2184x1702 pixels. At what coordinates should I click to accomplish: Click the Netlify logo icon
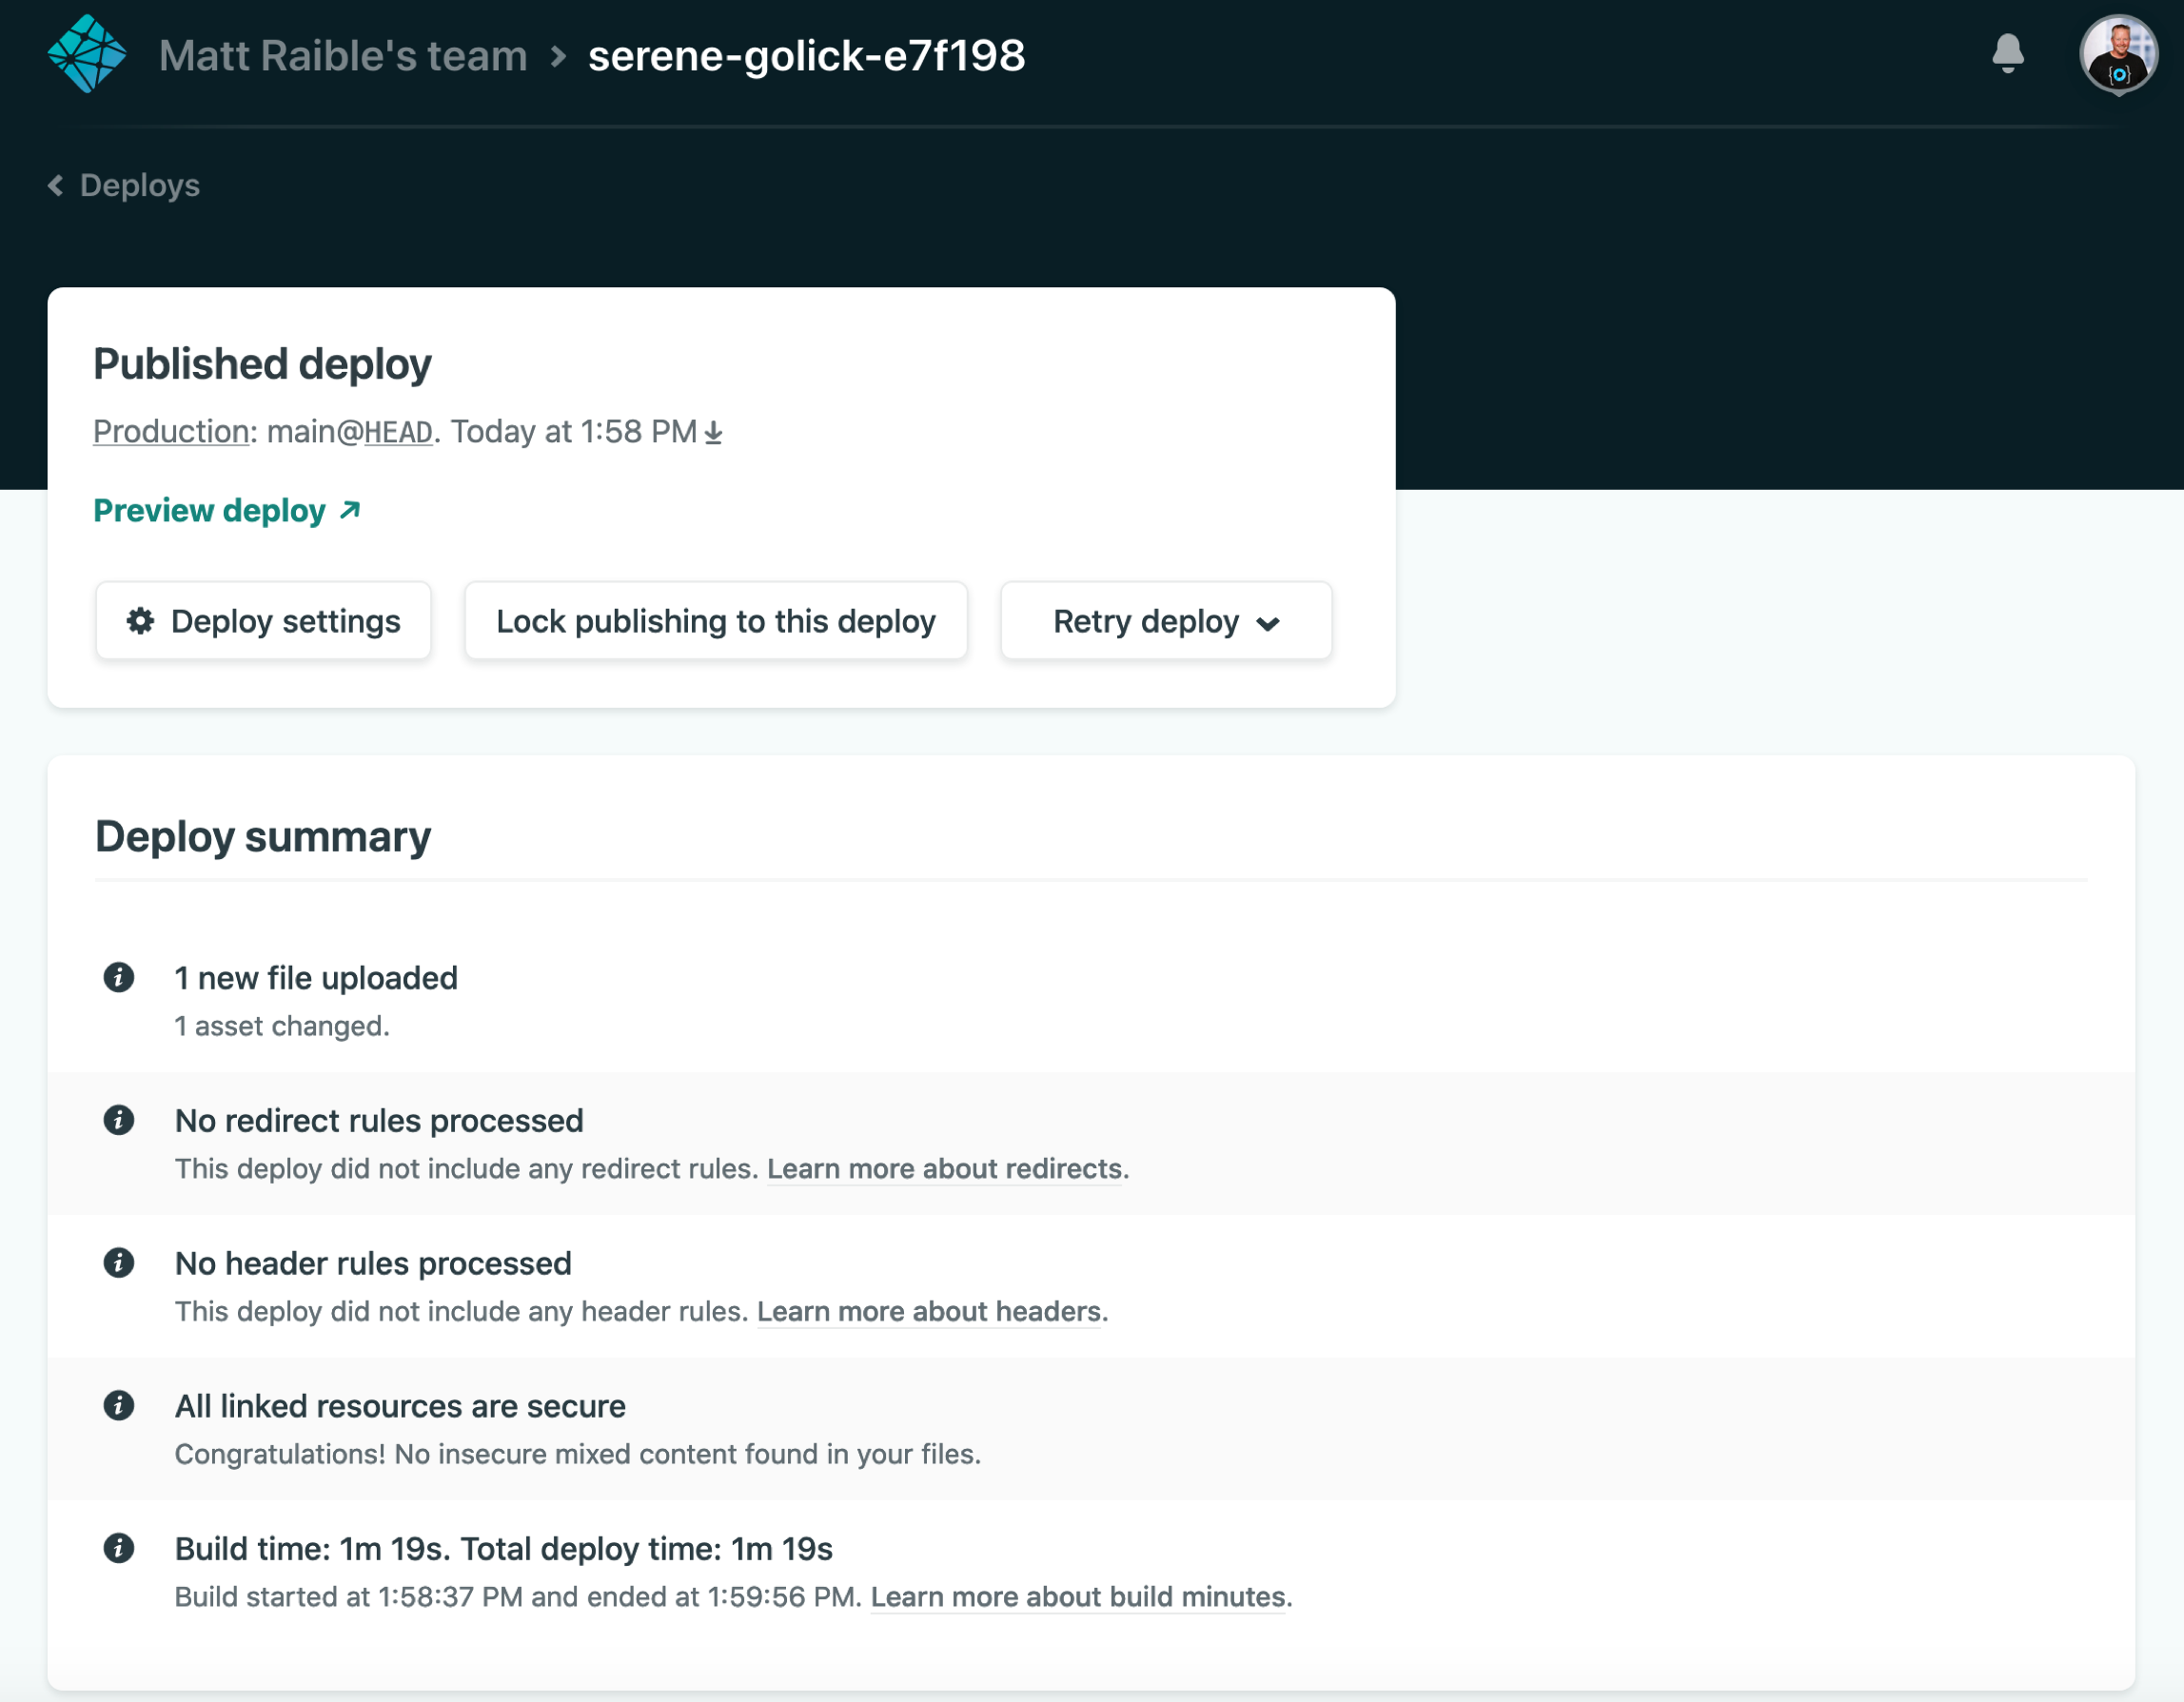(x=87, y=55)
